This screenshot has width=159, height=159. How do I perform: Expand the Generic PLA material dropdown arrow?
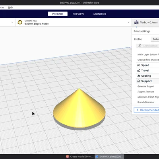click(128, 22)
